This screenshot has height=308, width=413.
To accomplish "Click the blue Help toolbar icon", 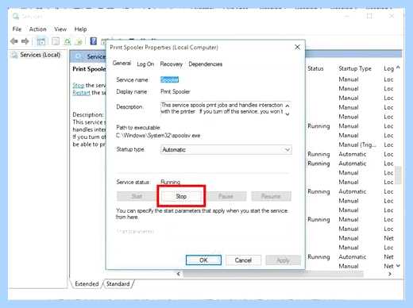I will pos(94,41).
